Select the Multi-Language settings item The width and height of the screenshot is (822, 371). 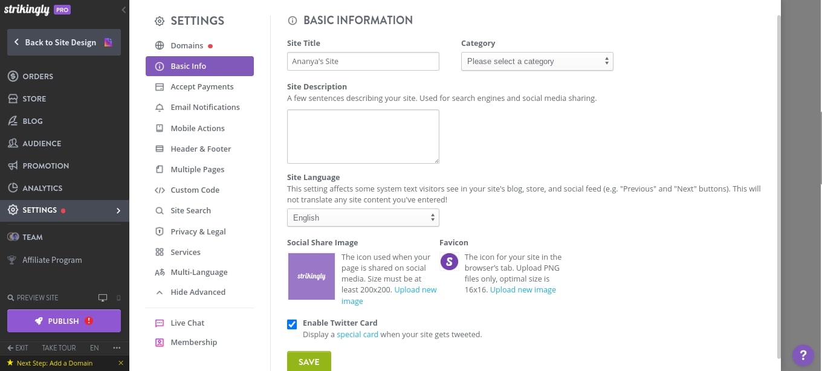(199, 272)
